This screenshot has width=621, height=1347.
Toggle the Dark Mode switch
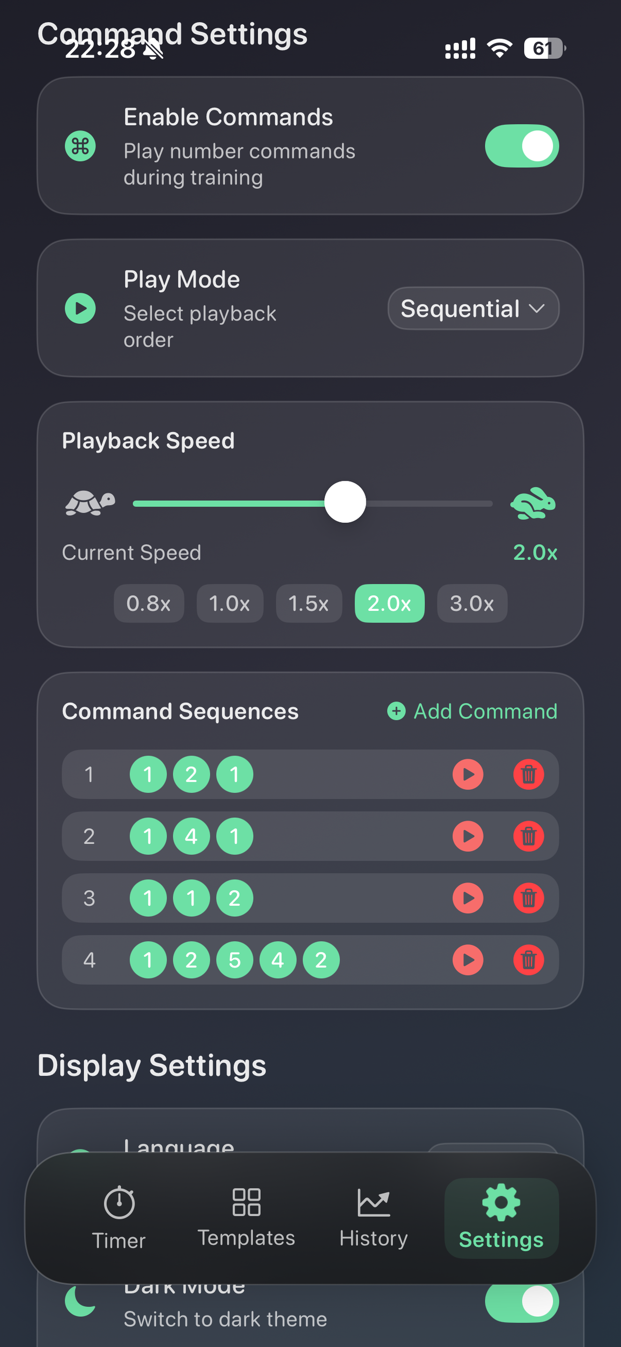(x=522, y=1301)
